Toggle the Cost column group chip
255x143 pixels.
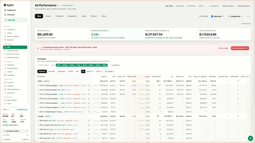(59, 65)
